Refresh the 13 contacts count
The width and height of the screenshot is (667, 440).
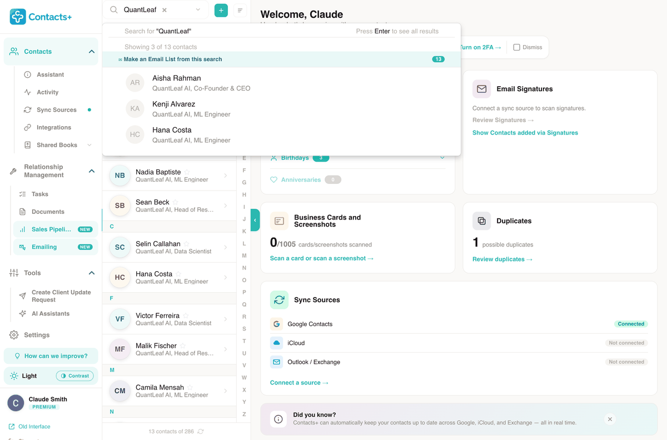click(x=201, y=432)
